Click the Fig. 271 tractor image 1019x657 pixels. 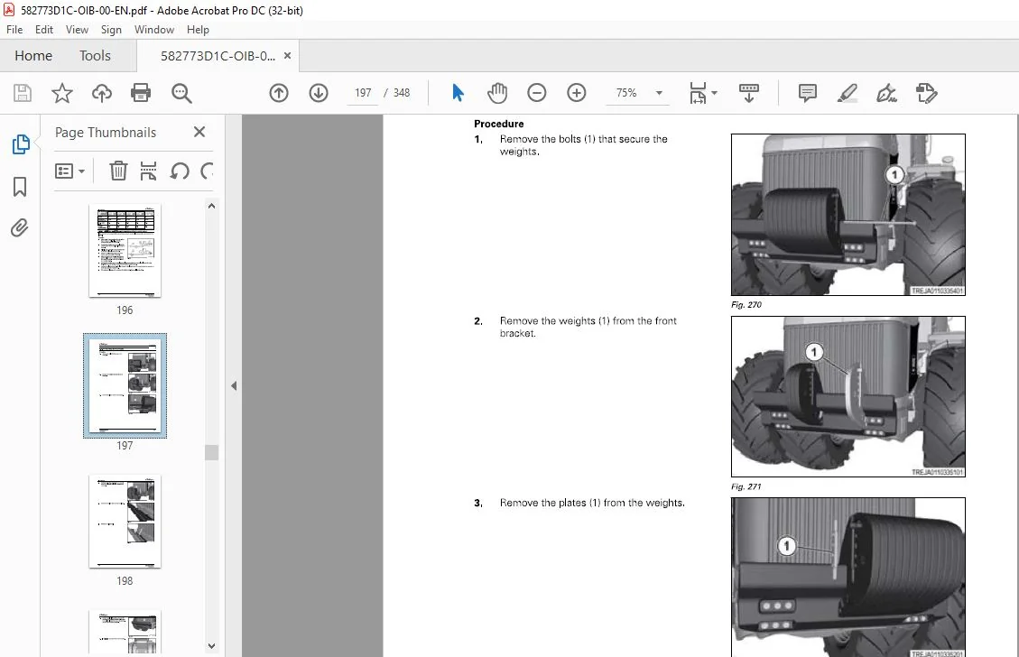pos(848,397)
